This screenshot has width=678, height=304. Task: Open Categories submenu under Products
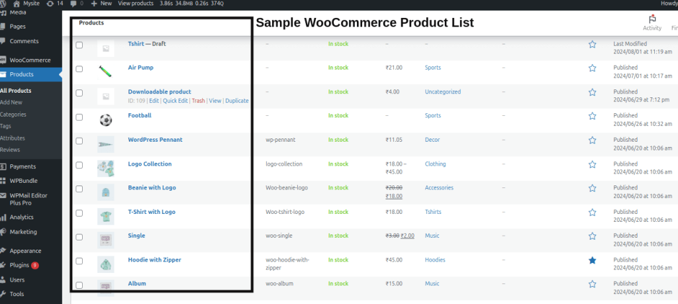(13, 115)
